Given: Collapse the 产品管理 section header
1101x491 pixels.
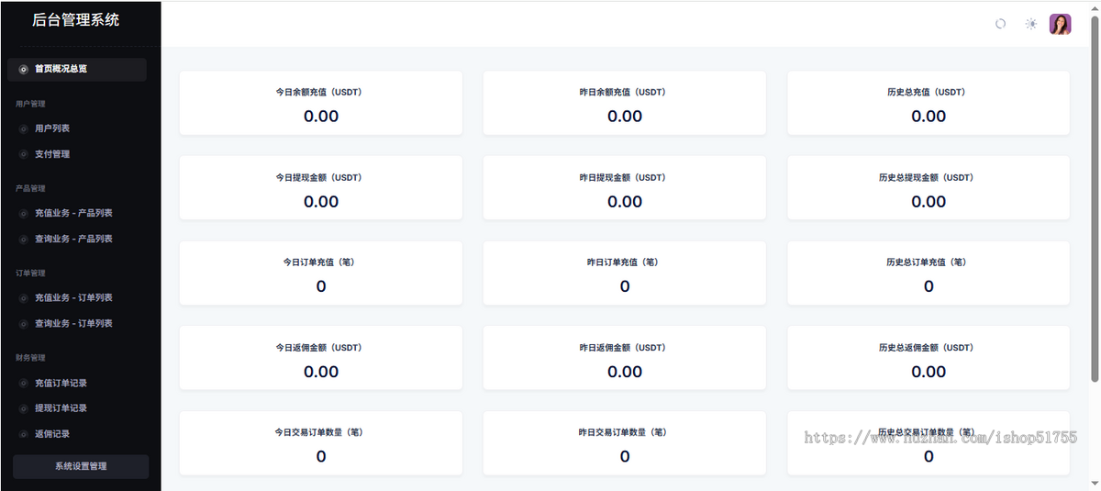Looking at the screenshot, I should point(31,188).
